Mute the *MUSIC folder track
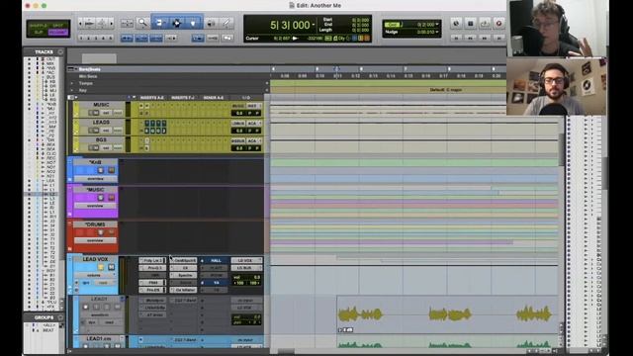 (111, 198)
